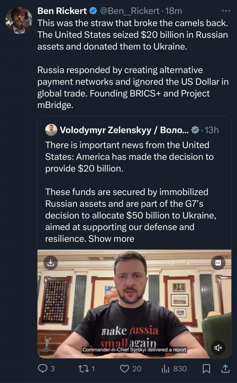237x383 pixels.
Task: Share the tweet via share icon
Action: coord(226,368)
